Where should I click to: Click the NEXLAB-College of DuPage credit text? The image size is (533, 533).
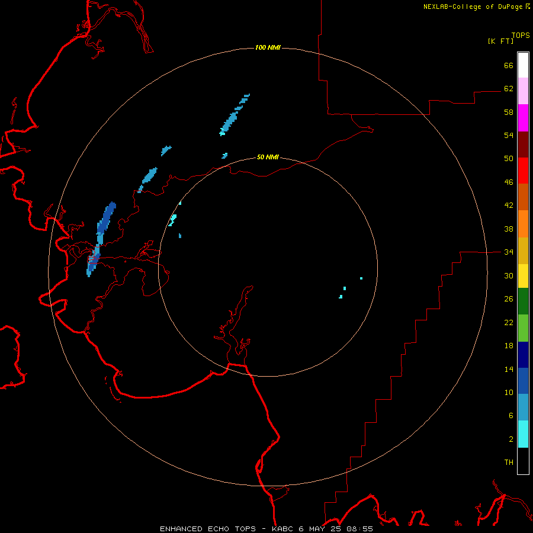tap(473, 7)
